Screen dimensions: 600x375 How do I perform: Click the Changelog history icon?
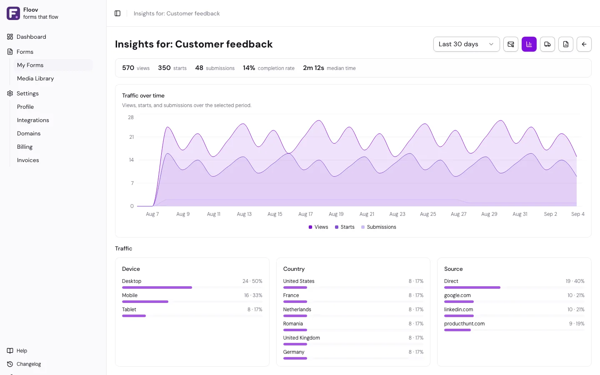coord(10,364)
